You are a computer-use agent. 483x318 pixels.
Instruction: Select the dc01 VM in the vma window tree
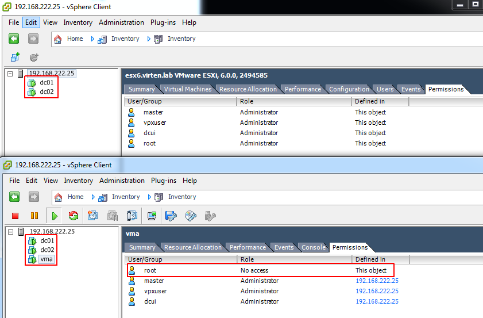tap(48, 241)
